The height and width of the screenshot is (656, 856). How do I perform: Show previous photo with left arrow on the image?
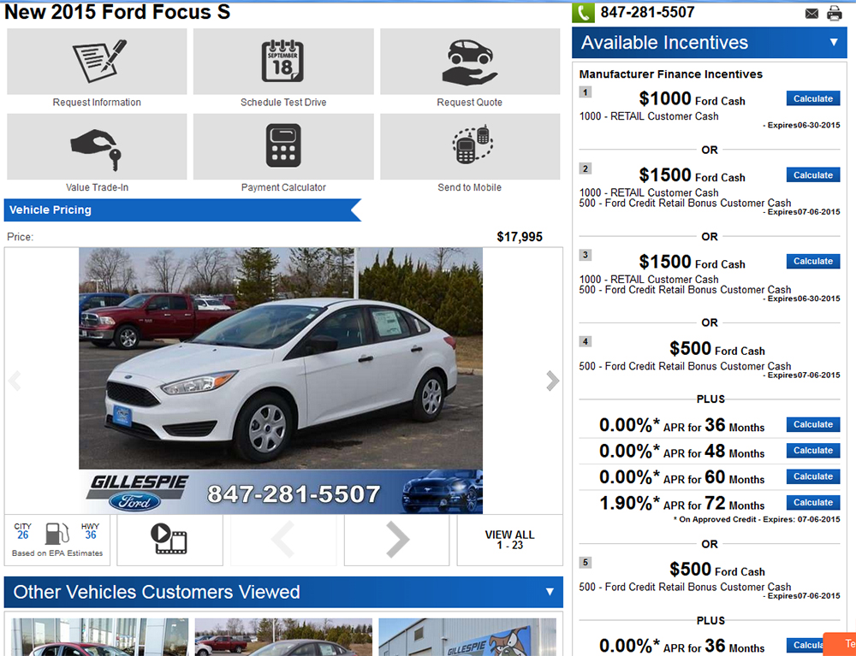(15, 381)
